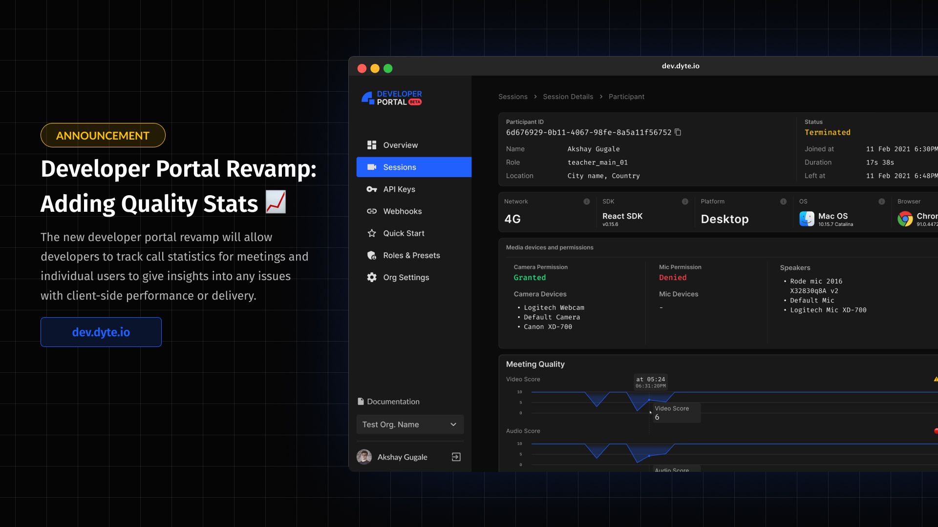Click the Webhooks link icon
Screen dimensions: 938x527
click(x=372, y=211)
